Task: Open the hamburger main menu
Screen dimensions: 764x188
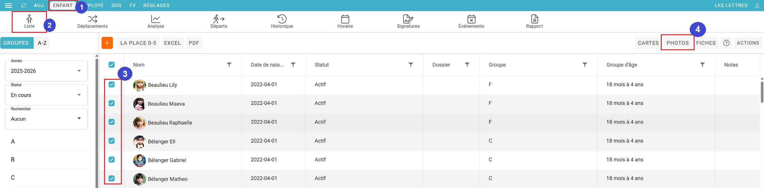Action: click(8, 5)
